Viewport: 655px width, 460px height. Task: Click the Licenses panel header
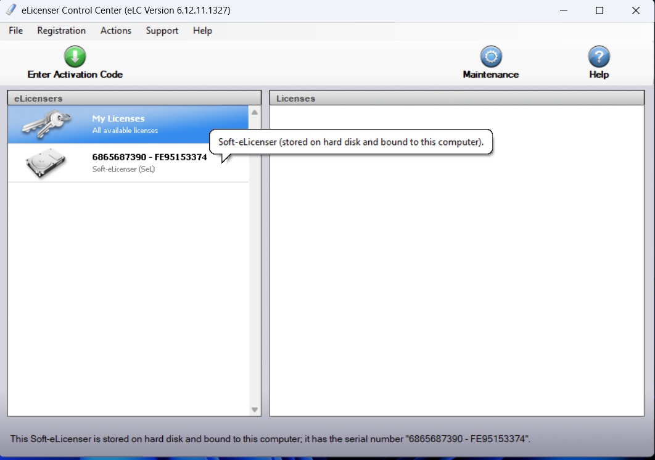(457, 98)
